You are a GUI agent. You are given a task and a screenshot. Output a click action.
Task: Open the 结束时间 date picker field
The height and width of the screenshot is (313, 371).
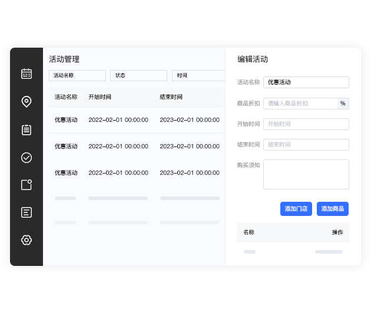pos(306,145)
